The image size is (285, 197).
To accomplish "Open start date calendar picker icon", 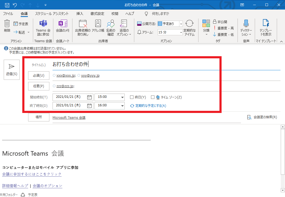I will [x=89, y=97].
